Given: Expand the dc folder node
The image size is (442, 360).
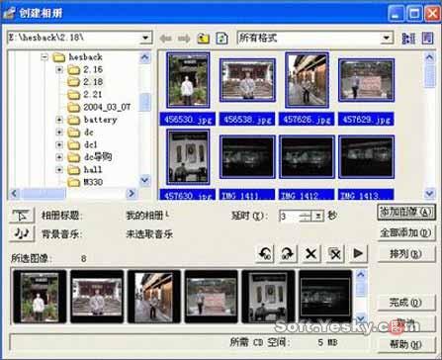Looking at the screenshot, I should [59, 133].
